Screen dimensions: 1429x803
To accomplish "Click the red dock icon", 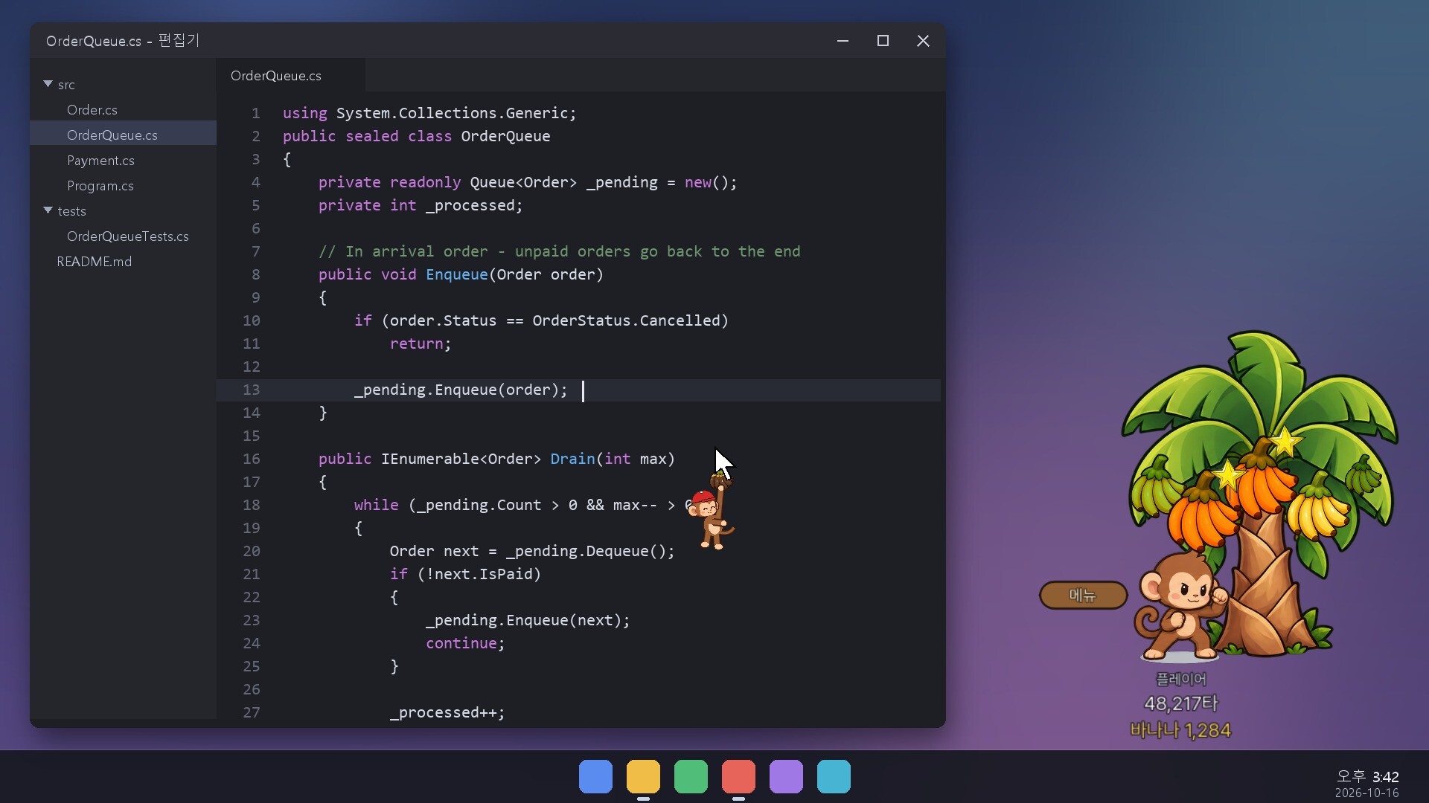I will coord(738,776).
